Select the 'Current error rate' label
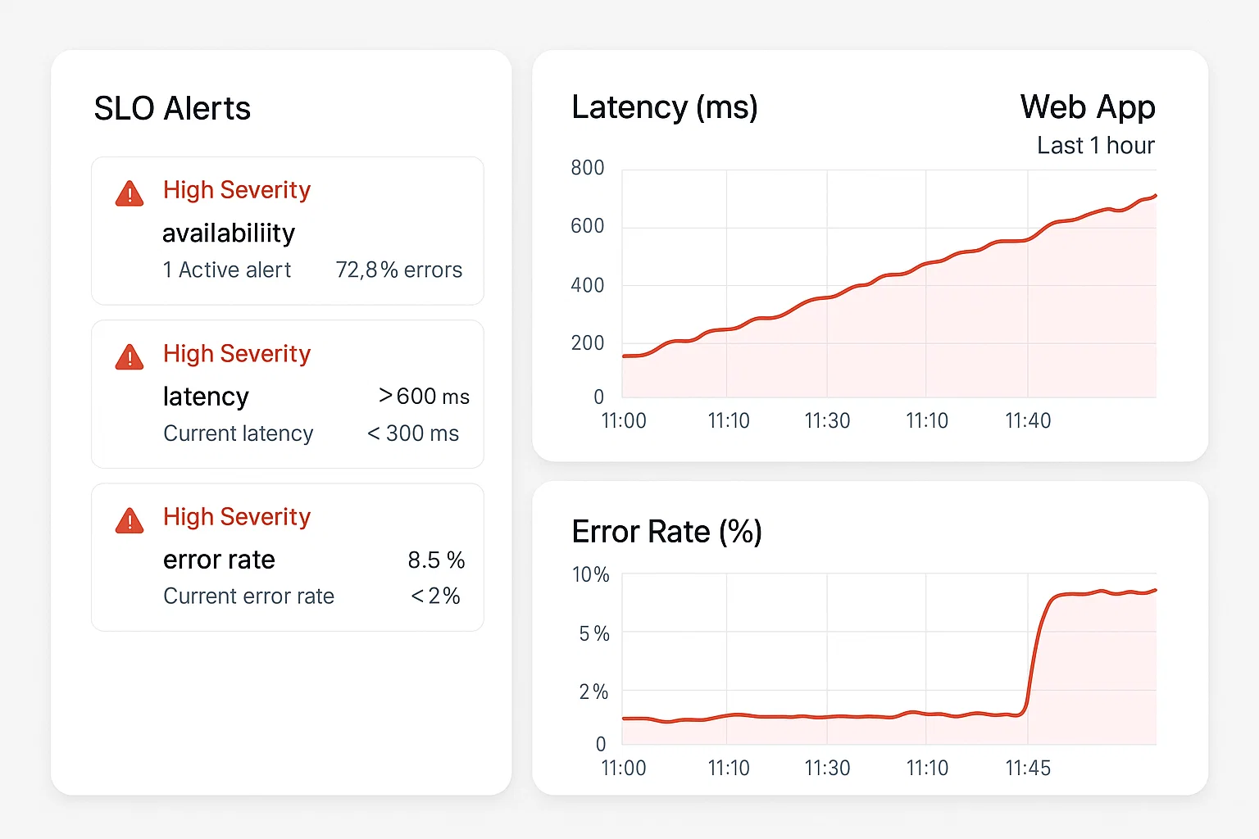Viewport: 1259px width, 839px height. tap(248, 596)
